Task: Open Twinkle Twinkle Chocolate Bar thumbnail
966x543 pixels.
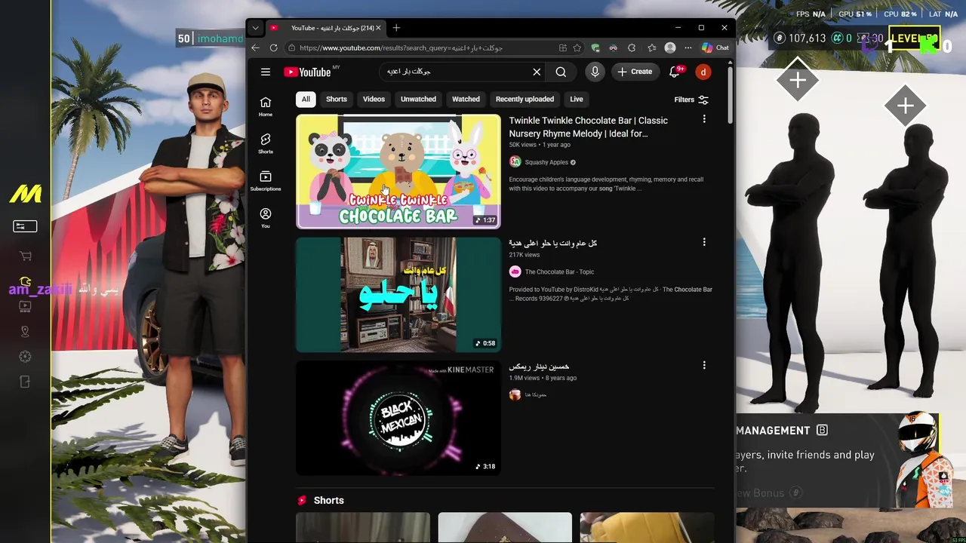Action: [x=398, y=171]
